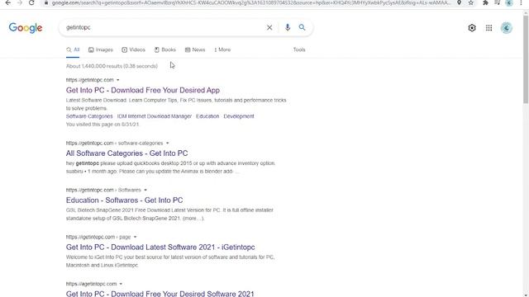Open result Get Into PC - Download Free Your Desired App

pos(143,90)
